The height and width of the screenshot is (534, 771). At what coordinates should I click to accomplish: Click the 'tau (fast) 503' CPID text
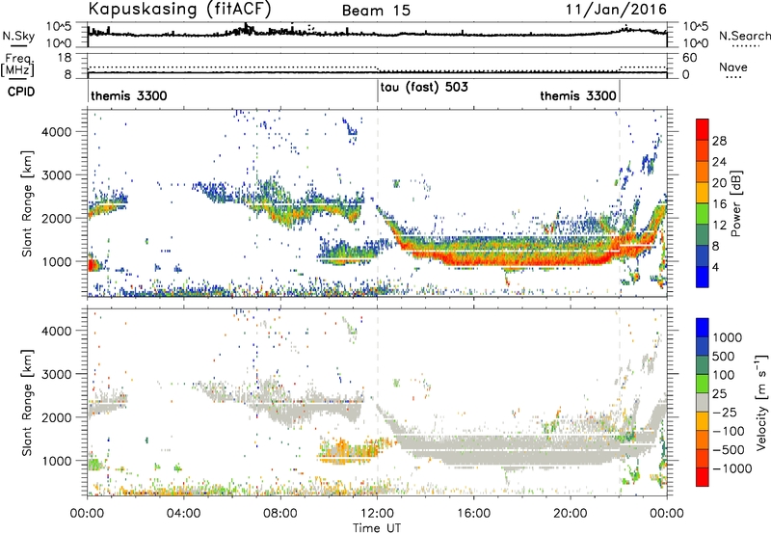coord(424,87)
